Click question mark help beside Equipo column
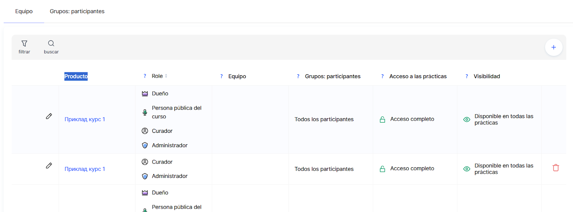573x212 pixels. [221, 76]
